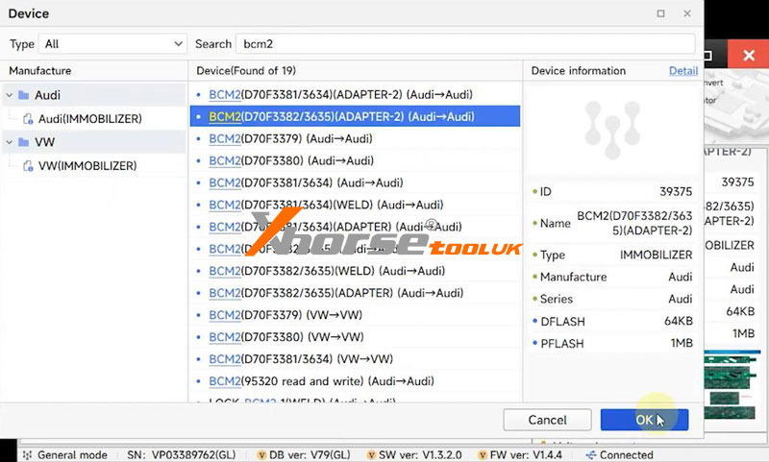Open the Detail link in Device information
This screenshot has width=769, height=462.
683,70
